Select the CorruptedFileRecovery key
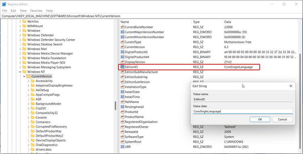303x154 pixels. tap(51, 127)
